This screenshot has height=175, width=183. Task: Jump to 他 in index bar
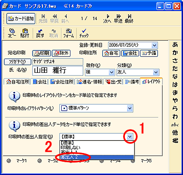pos(175,133)
